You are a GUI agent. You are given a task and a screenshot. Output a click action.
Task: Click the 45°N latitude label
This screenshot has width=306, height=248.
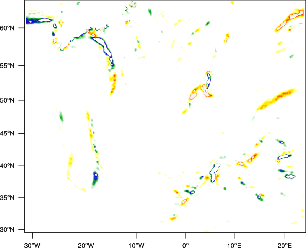click(x=7, y=133)
